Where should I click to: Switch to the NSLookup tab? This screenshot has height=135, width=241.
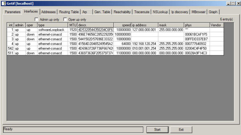coord(160,12)
